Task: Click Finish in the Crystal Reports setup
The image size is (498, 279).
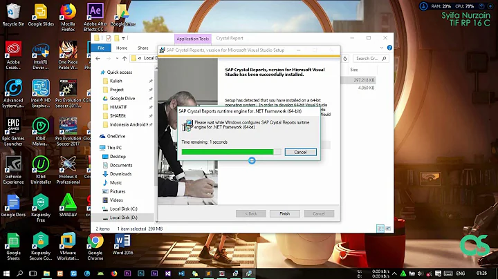Action: tap(284, 213)
